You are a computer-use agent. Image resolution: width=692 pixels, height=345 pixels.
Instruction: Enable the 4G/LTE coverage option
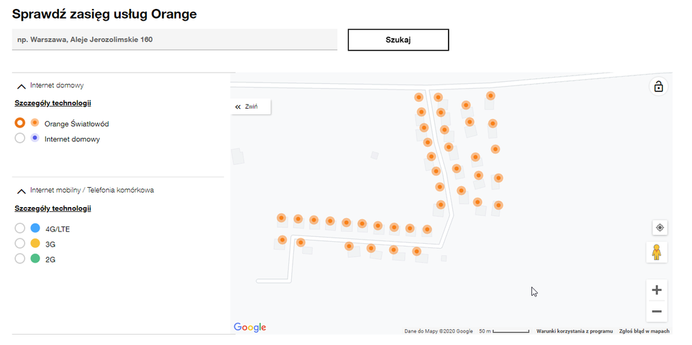20,228
